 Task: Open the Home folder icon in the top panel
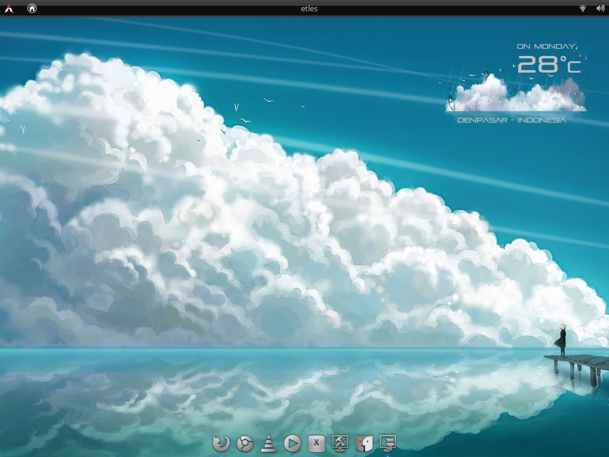click(x=32, y=8)
